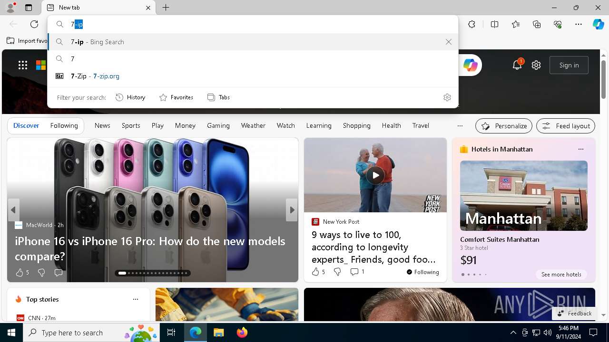Open search filter settings gear
This screenshot has height=342, width=609.
(447, 97)
